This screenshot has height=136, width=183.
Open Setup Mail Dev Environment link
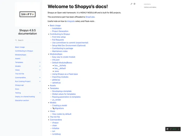69,45
